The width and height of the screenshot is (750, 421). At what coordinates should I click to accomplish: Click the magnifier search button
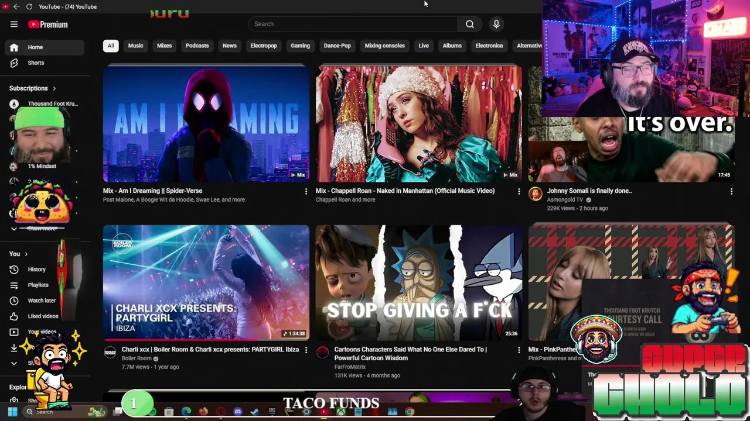470,24
